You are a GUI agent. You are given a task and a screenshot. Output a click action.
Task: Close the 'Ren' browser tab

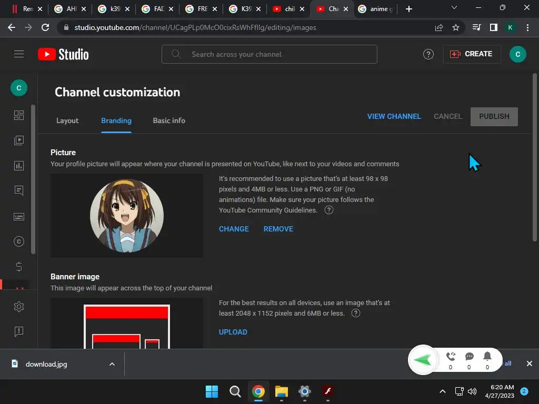pos(40,9)
